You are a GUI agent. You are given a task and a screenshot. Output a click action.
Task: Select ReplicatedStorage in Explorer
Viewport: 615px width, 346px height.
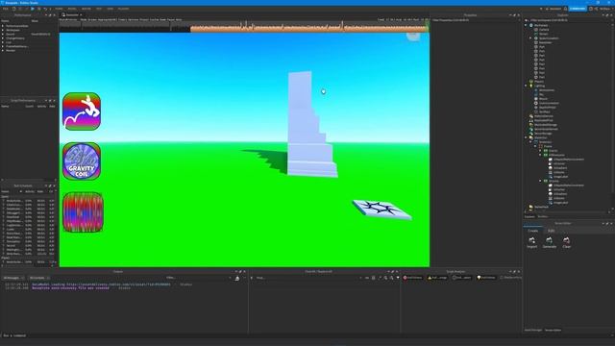546,125
